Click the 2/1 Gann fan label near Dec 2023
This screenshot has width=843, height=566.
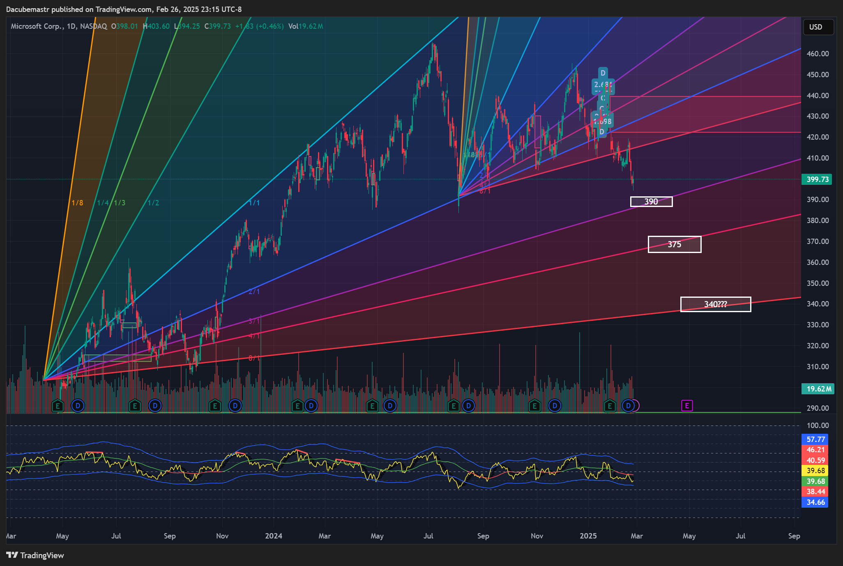tap(254, 292)
